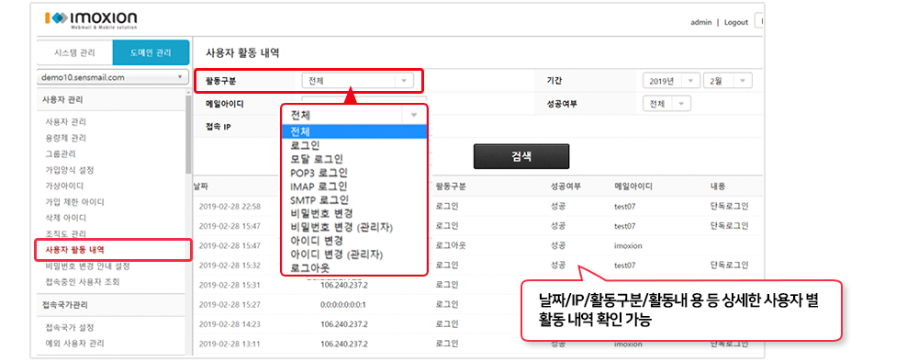Click the 성공여부 column header in the table
The image size is (918, 362).
point(565,187)
